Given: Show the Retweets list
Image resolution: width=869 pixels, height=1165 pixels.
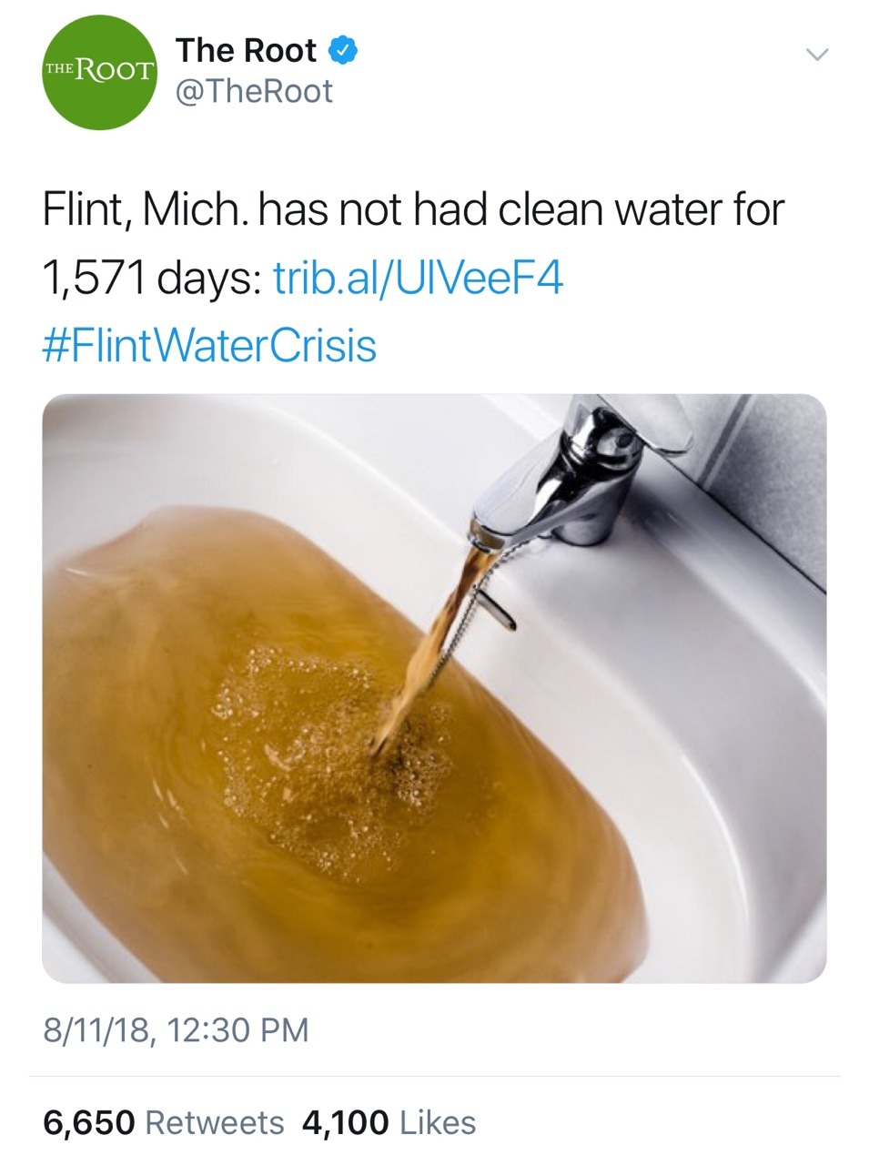Looking at the screenshot, I should point(215,1122).
